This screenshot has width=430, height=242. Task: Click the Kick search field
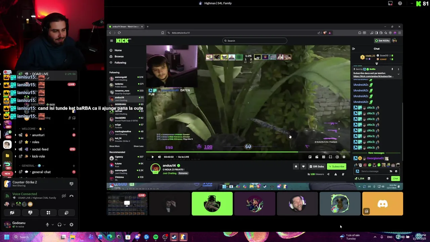(255, 41)
